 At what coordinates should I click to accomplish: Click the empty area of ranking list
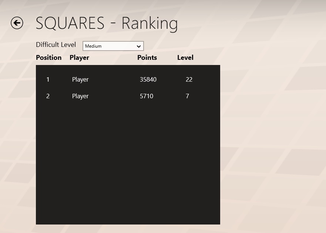coord(128,162)
